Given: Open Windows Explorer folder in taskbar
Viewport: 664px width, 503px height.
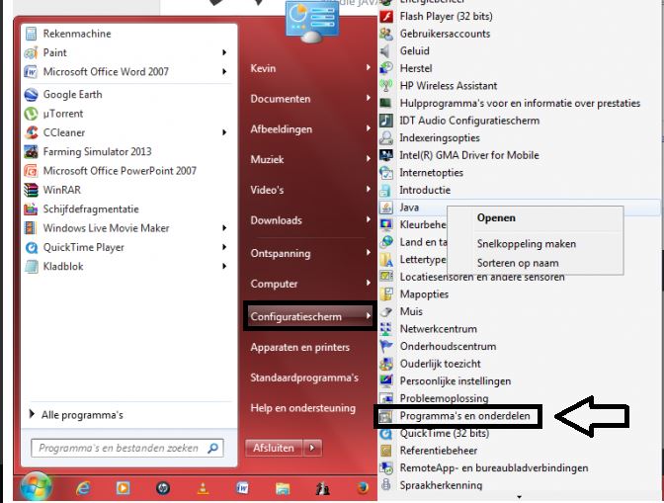Looking at the screenshot, I should [x=283, y=488].
